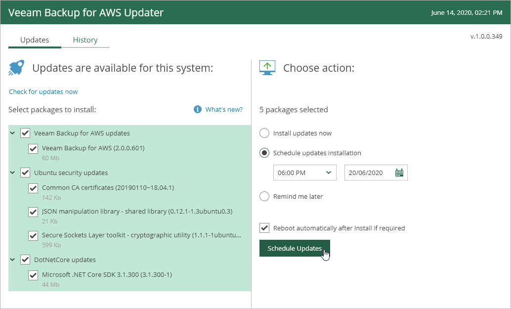
Task: Switch to the History tab
Action: click(85, 40)
